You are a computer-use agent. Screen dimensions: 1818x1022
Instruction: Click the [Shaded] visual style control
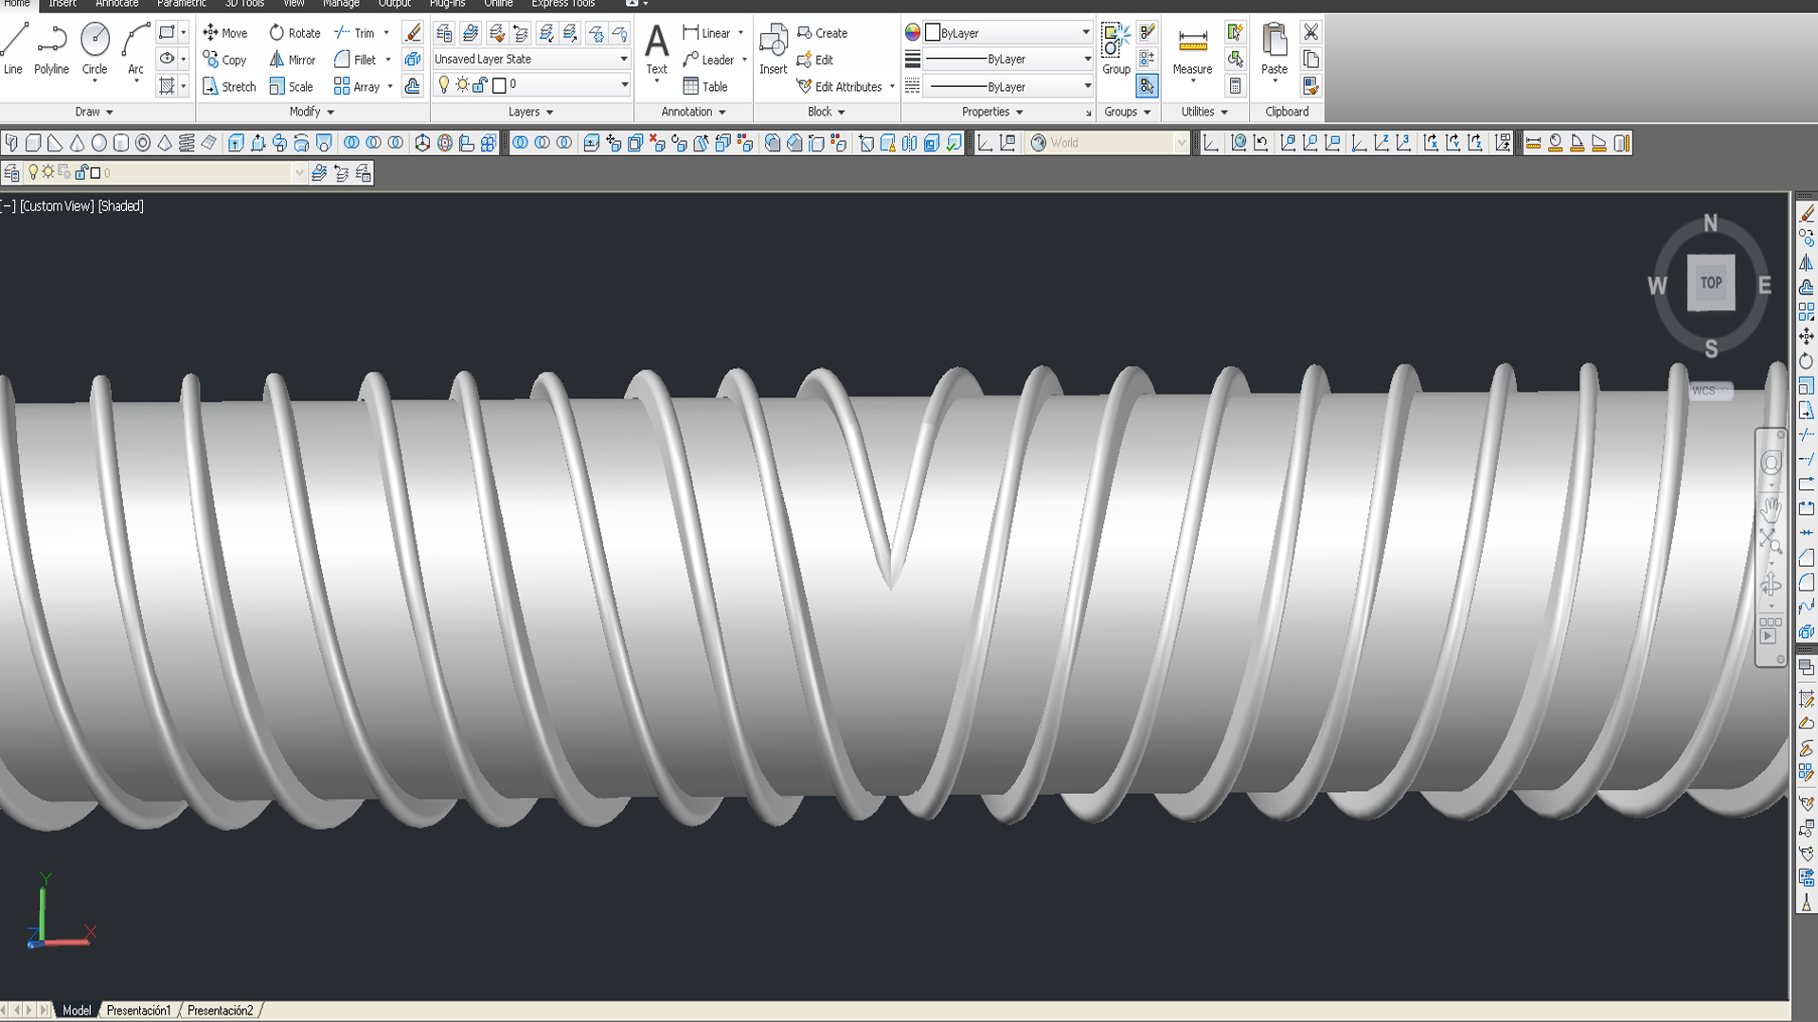click(121, 206)
